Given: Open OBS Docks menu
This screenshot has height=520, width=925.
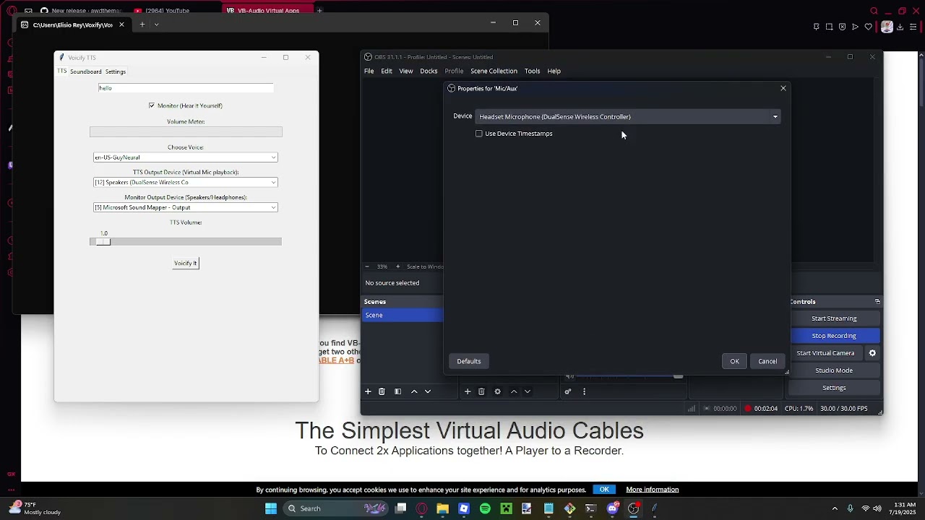Looking at the screenshot, I should click(x=429, y=71).
